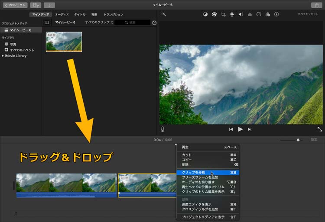Show clip information with the i icon
This screenshot has height=222, width=325.
tap(276, 14)
